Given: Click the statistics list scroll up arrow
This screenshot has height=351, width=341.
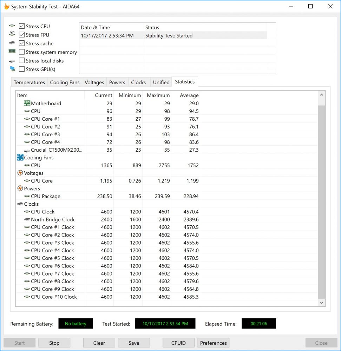Looking at the screenshot, I should [322, 95].
